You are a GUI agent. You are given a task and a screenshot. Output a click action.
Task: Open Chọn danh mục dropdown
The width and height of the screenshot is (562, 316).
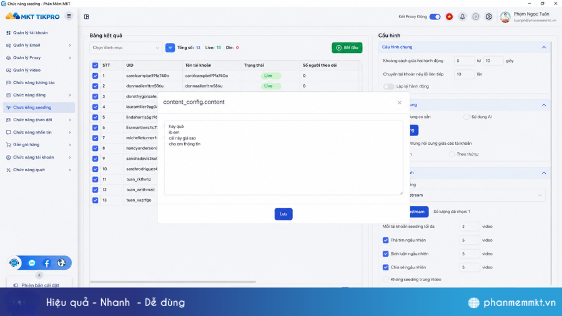[126, 47]
